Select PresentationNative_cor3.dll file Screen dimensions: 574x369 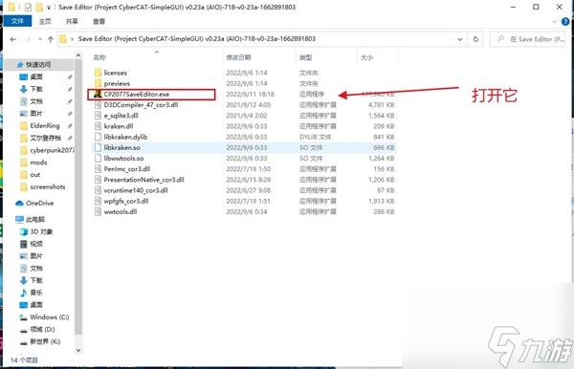pos(143,180)
